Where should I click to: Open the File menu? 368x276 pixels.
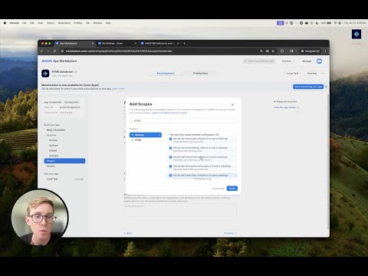24,23
